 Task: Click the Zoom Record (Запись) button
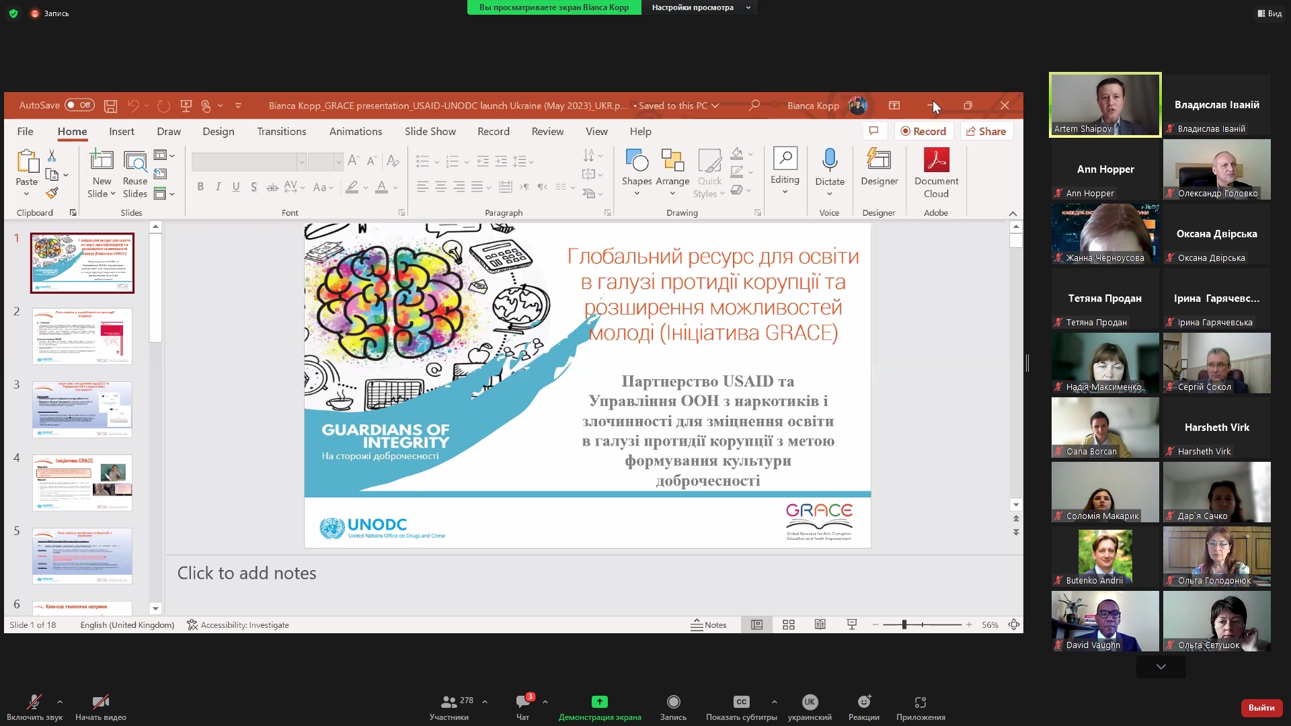pyautogui.click(x=673, y=708)
